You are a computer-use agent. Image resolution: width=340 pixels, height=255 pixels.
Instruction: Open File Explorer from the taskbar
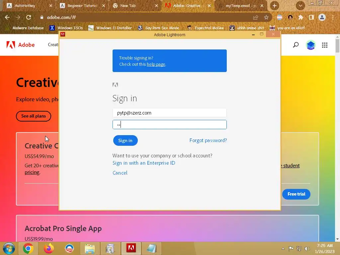(90, 248)
